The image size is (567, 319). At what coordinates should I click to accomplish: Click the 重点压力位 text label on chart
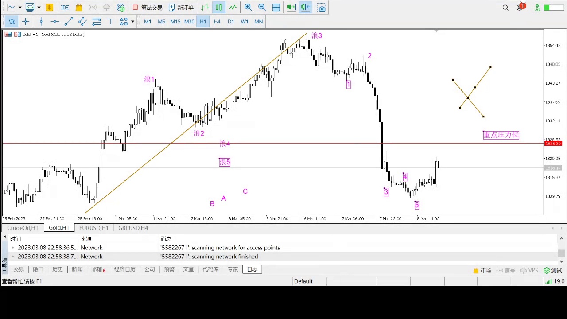coord(501,135)
